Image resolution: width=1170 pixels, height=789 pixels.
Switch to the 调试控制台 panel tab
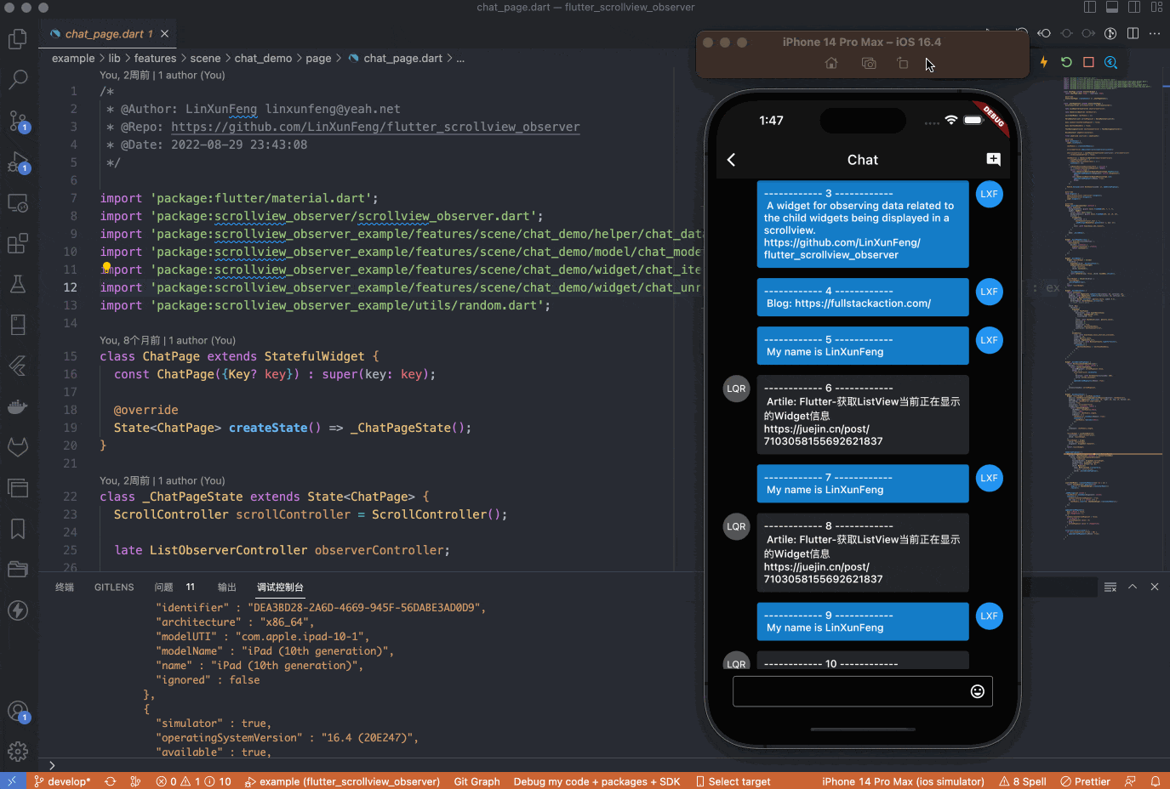(x=280, y=587)
